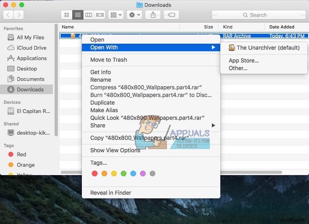Click the RAR Archive kind cell

coord(237,36)
